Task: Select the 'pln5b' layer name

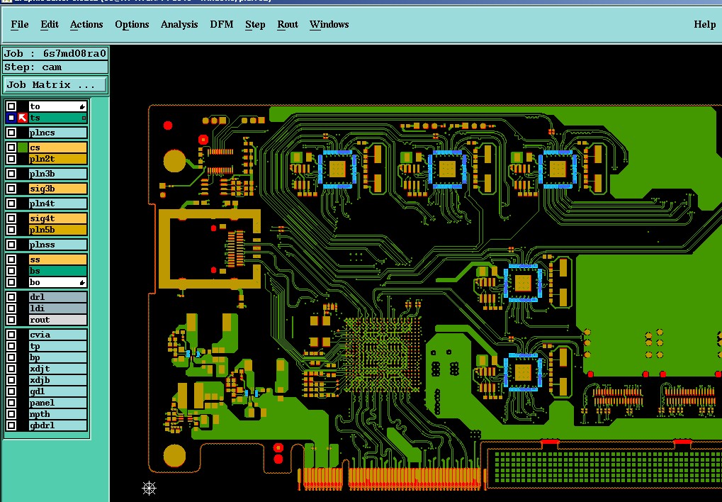Action: pyautogui.click(x=57, y=230)
